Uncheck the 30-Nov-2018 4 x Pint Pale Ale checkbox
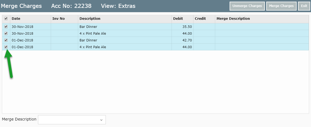 point(6,33)
